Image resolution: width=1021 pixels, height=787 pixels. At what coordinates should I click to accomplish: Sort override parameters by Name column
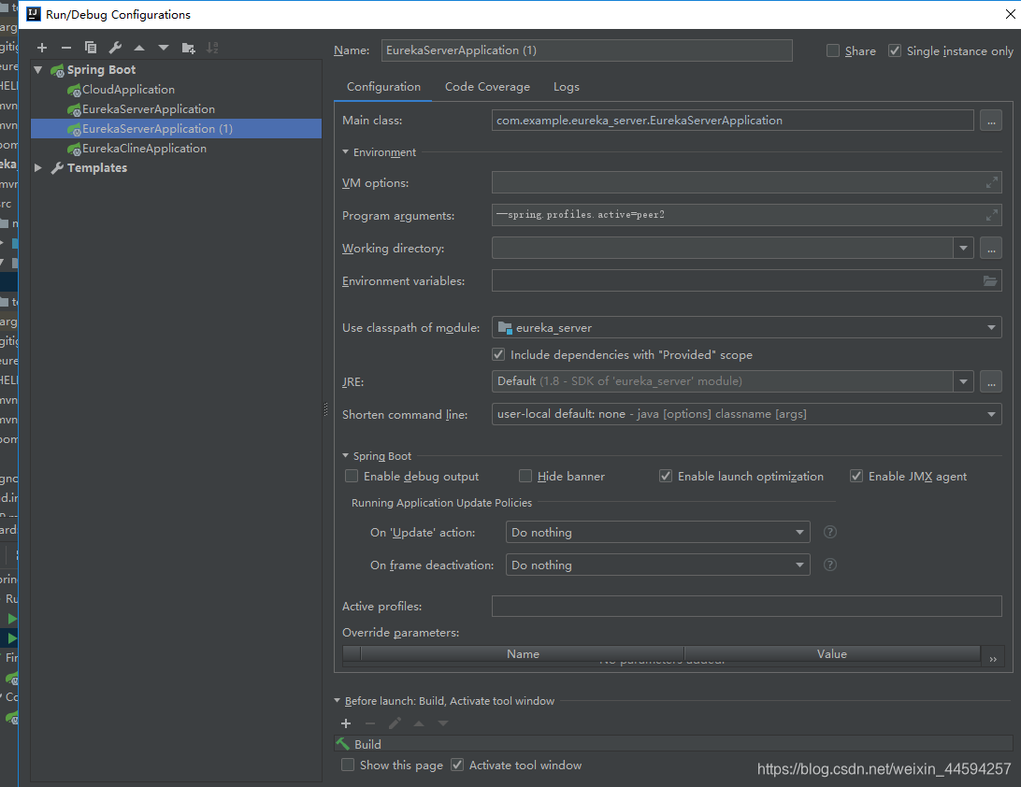(523, 654)
